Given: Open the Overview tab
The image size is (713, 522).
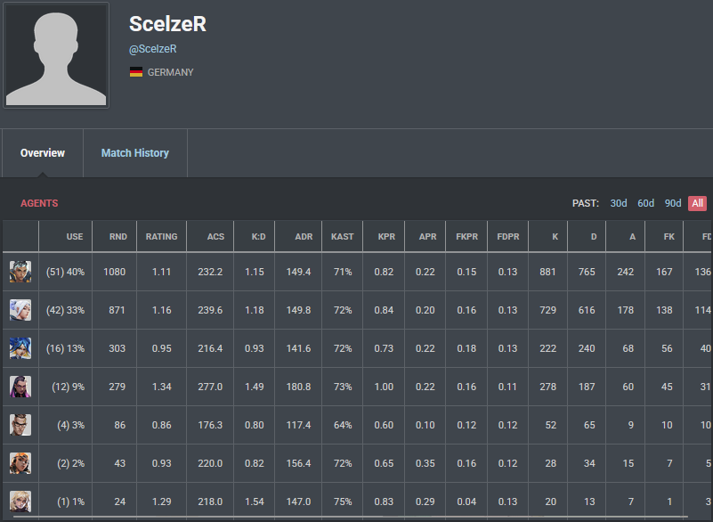Looking at the screenshot, I should 43,153.
